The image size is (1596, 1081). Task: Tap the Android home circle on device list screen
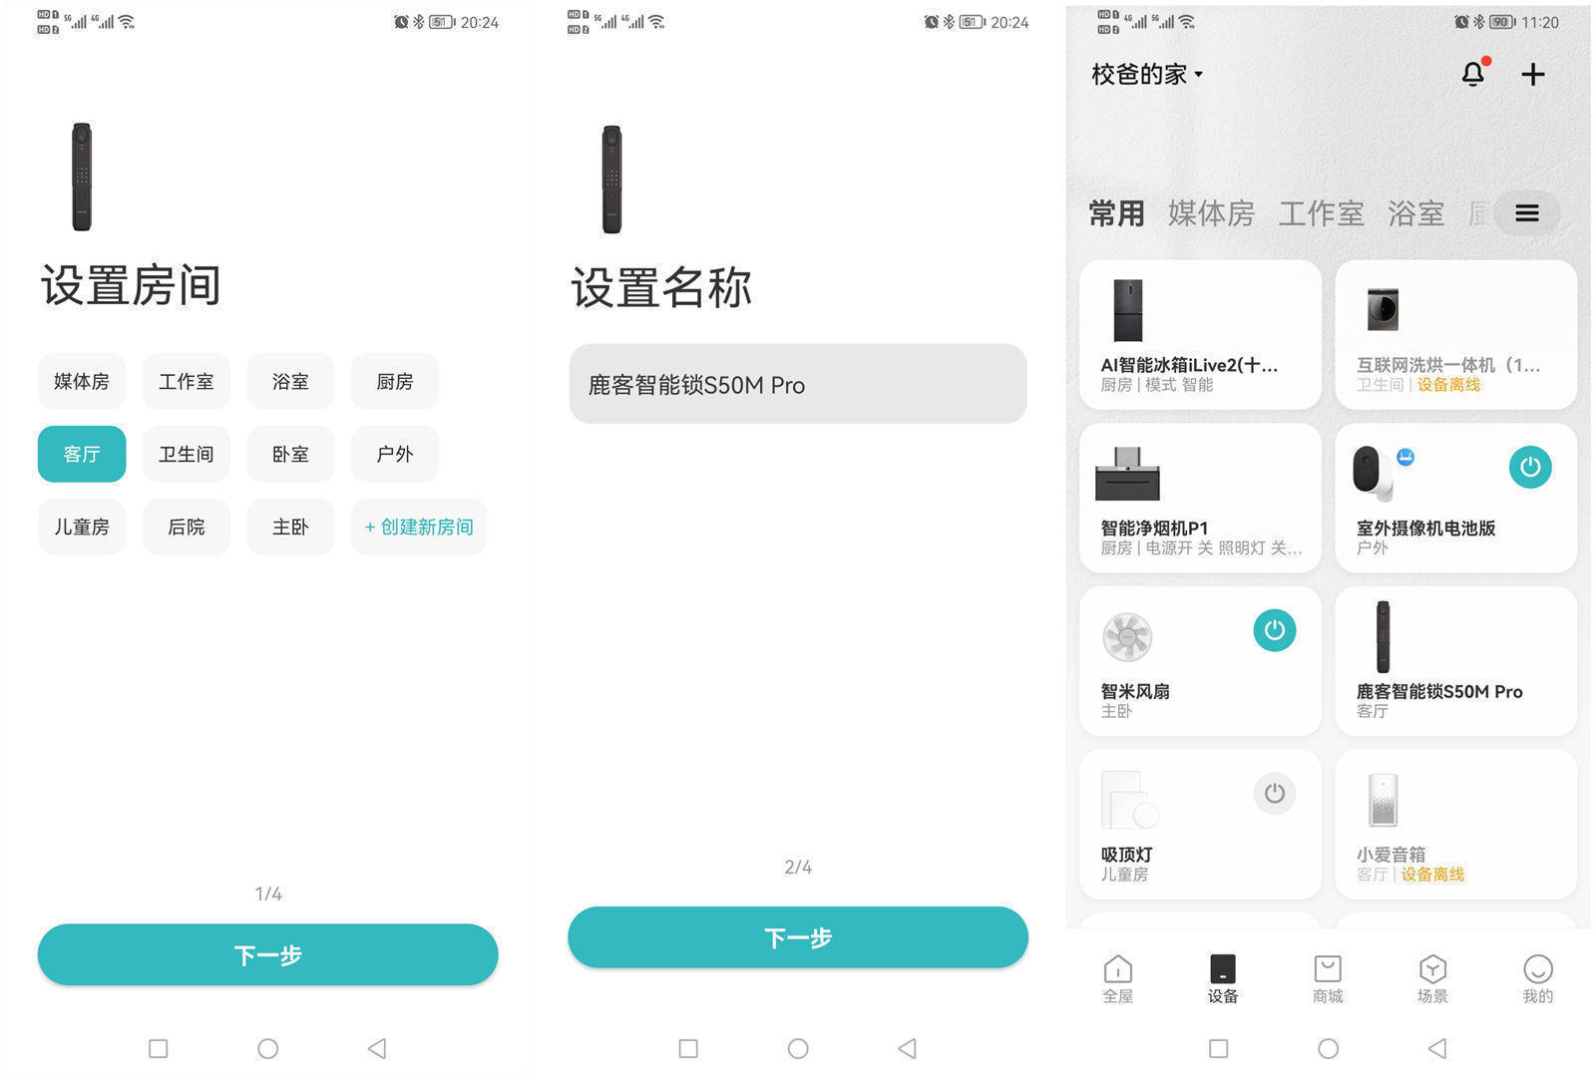(x=1328, y=1048)
